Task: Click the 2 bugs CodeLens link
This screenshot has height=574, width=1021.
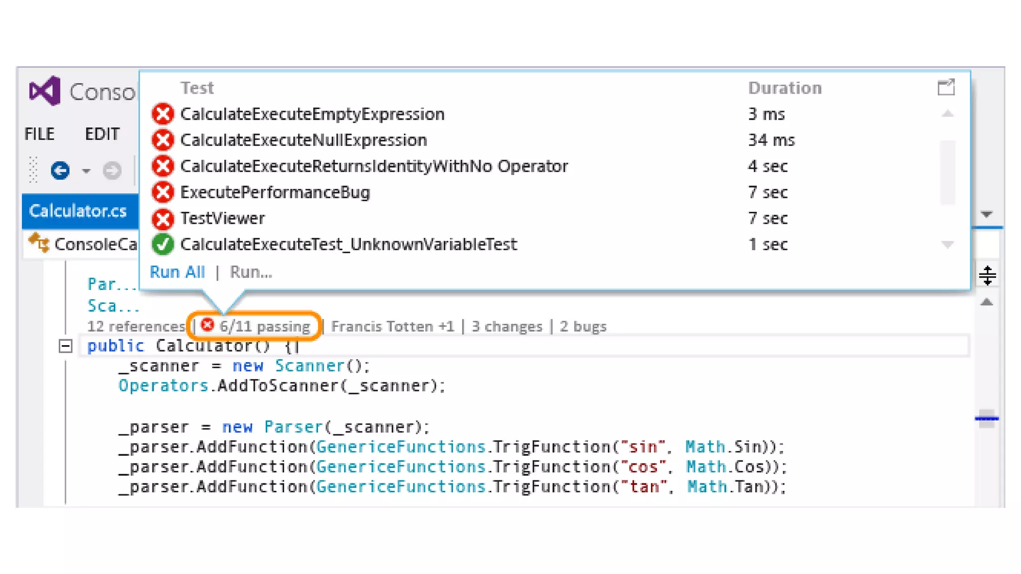Action: coord(583,326)
